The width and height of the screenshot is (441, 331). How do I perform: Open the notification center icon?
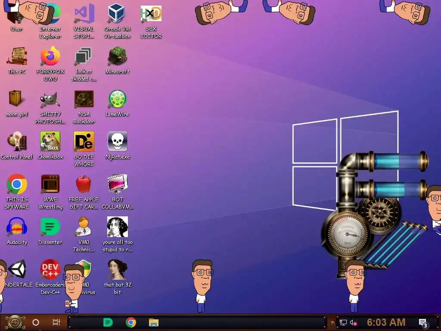(x=423, y=323)
